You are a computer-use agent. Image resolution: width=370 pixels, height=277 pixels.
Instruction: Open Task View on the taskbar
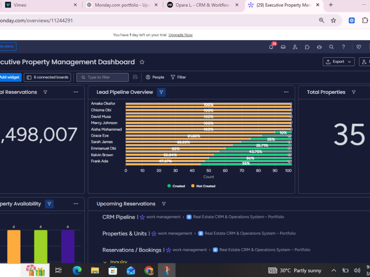58,270
